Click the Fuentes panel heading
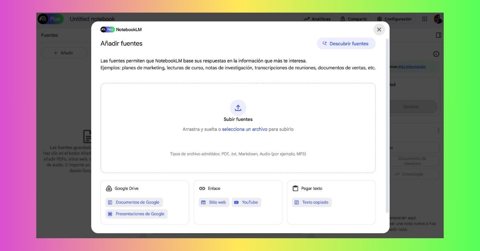 coord(49,35)
